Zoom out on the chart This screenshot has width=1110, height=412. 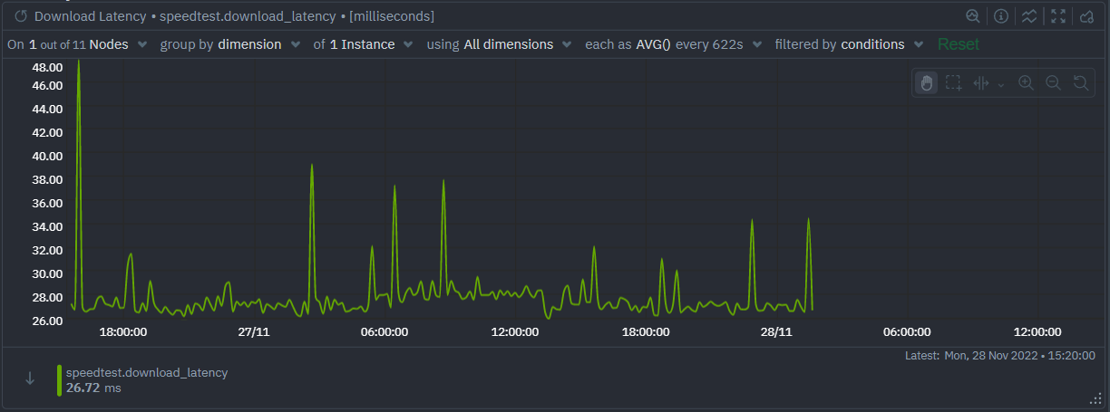1053,82
